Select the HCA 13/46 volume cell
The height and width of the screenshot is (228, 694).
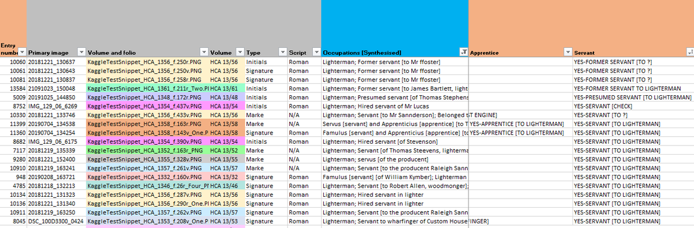click(x=227, y=186)
